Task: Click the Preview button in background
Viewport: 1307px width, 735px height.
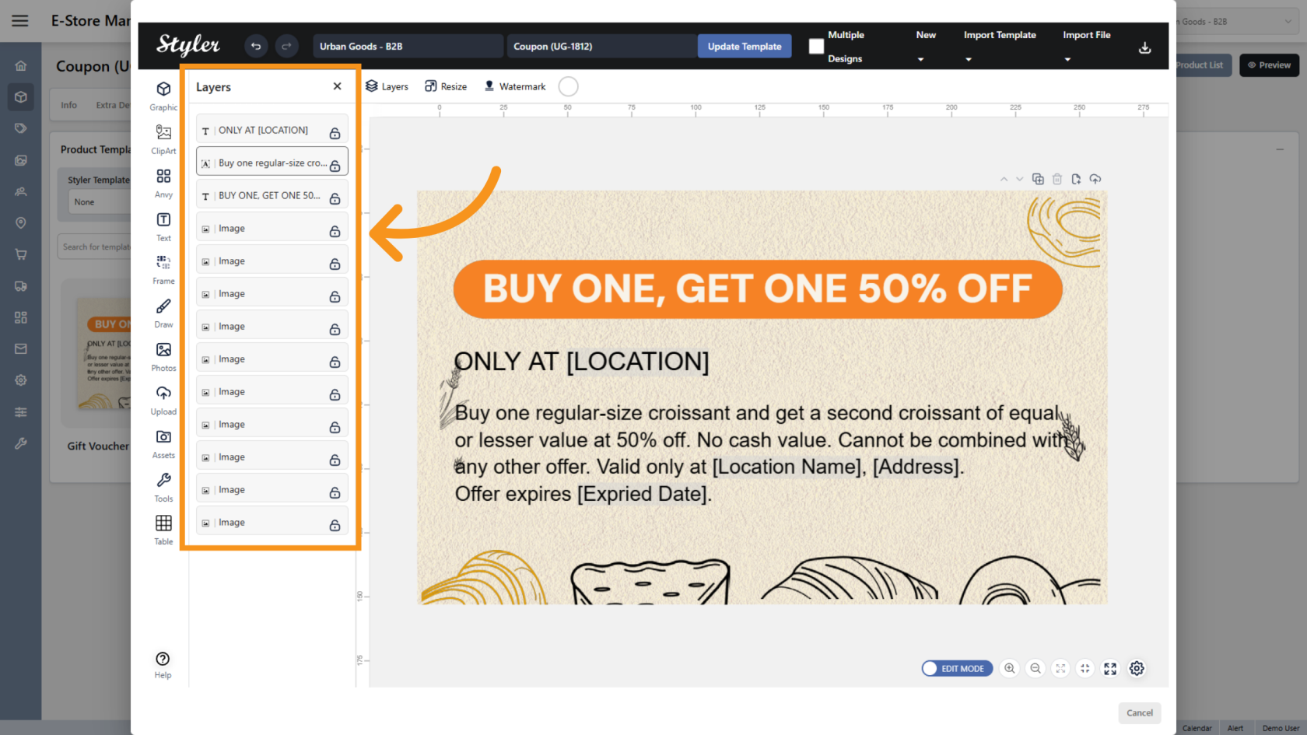Action: [1269, 65]
